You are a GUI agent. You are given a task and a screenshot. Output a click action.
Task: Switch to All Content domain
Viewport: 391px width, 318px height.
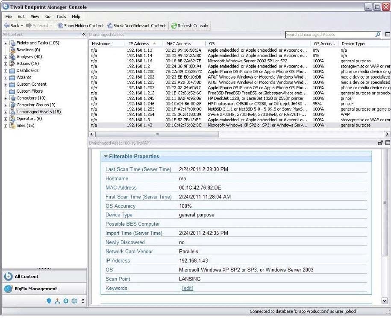[x=44, y=277]
